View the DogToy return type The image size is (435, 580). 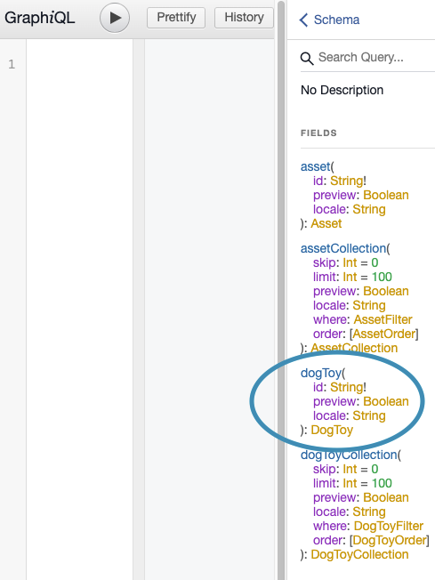click(332, 430)
